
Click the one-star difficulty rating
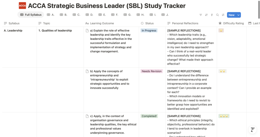(x=221, y=31)
